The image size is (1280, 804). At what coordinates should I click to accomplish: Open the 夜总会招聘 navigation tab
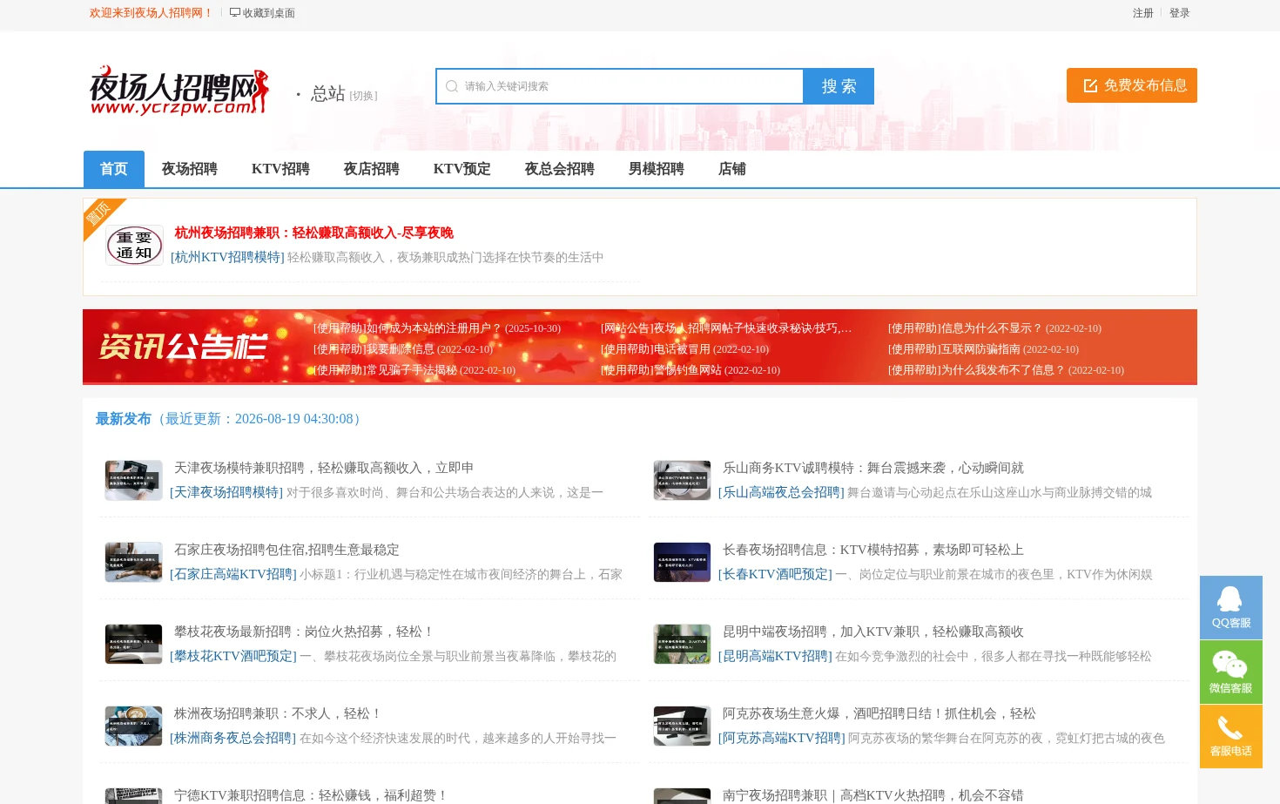(x=559, y=169)
